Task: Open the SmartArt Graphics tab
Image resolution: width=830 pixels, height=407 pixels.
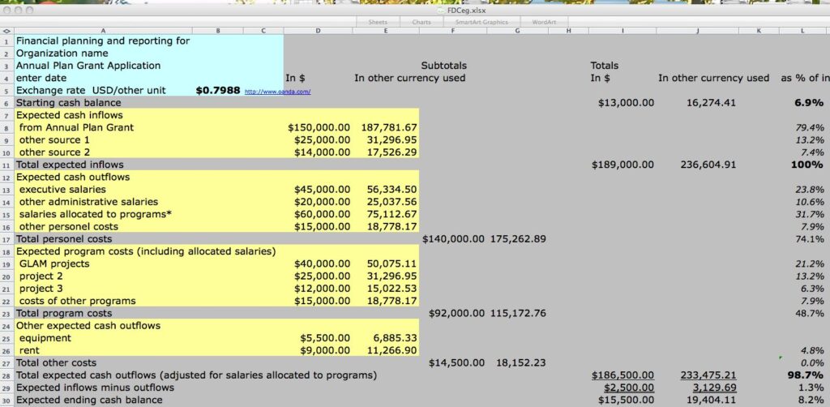Action: pyautogui.click(x=481, y=22)
